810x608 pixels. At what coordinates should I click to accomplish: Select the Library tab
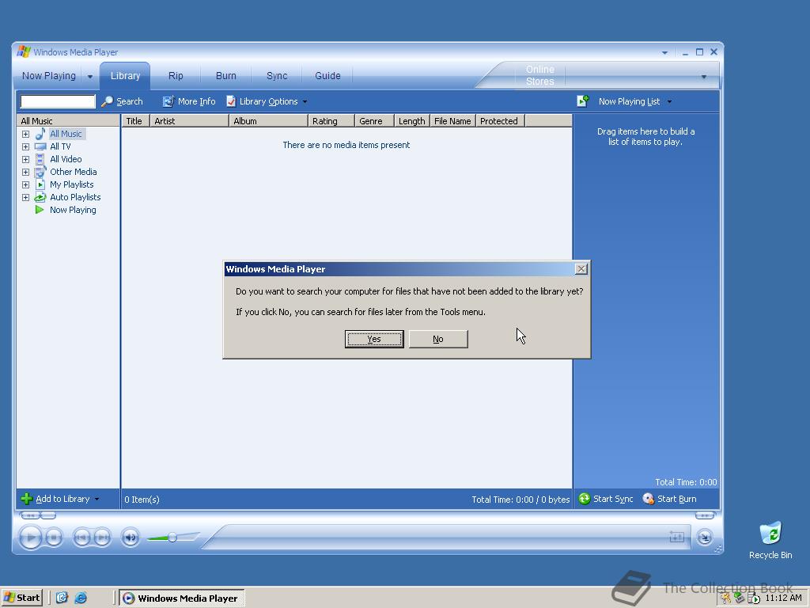click(125, 76)
